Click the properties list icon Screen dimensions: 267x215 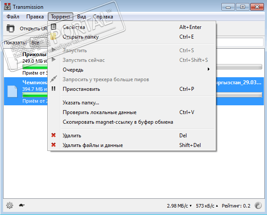point(53,27)
